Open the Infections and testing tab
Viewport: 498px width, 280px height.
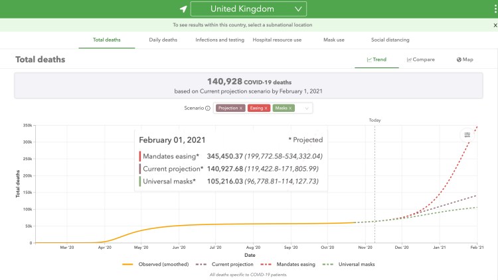tap(220, 40)
